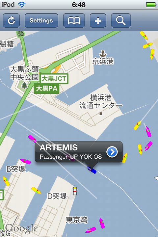Select the yellow ship left of D突堤

pyautogui.click(x=36, y=190)
